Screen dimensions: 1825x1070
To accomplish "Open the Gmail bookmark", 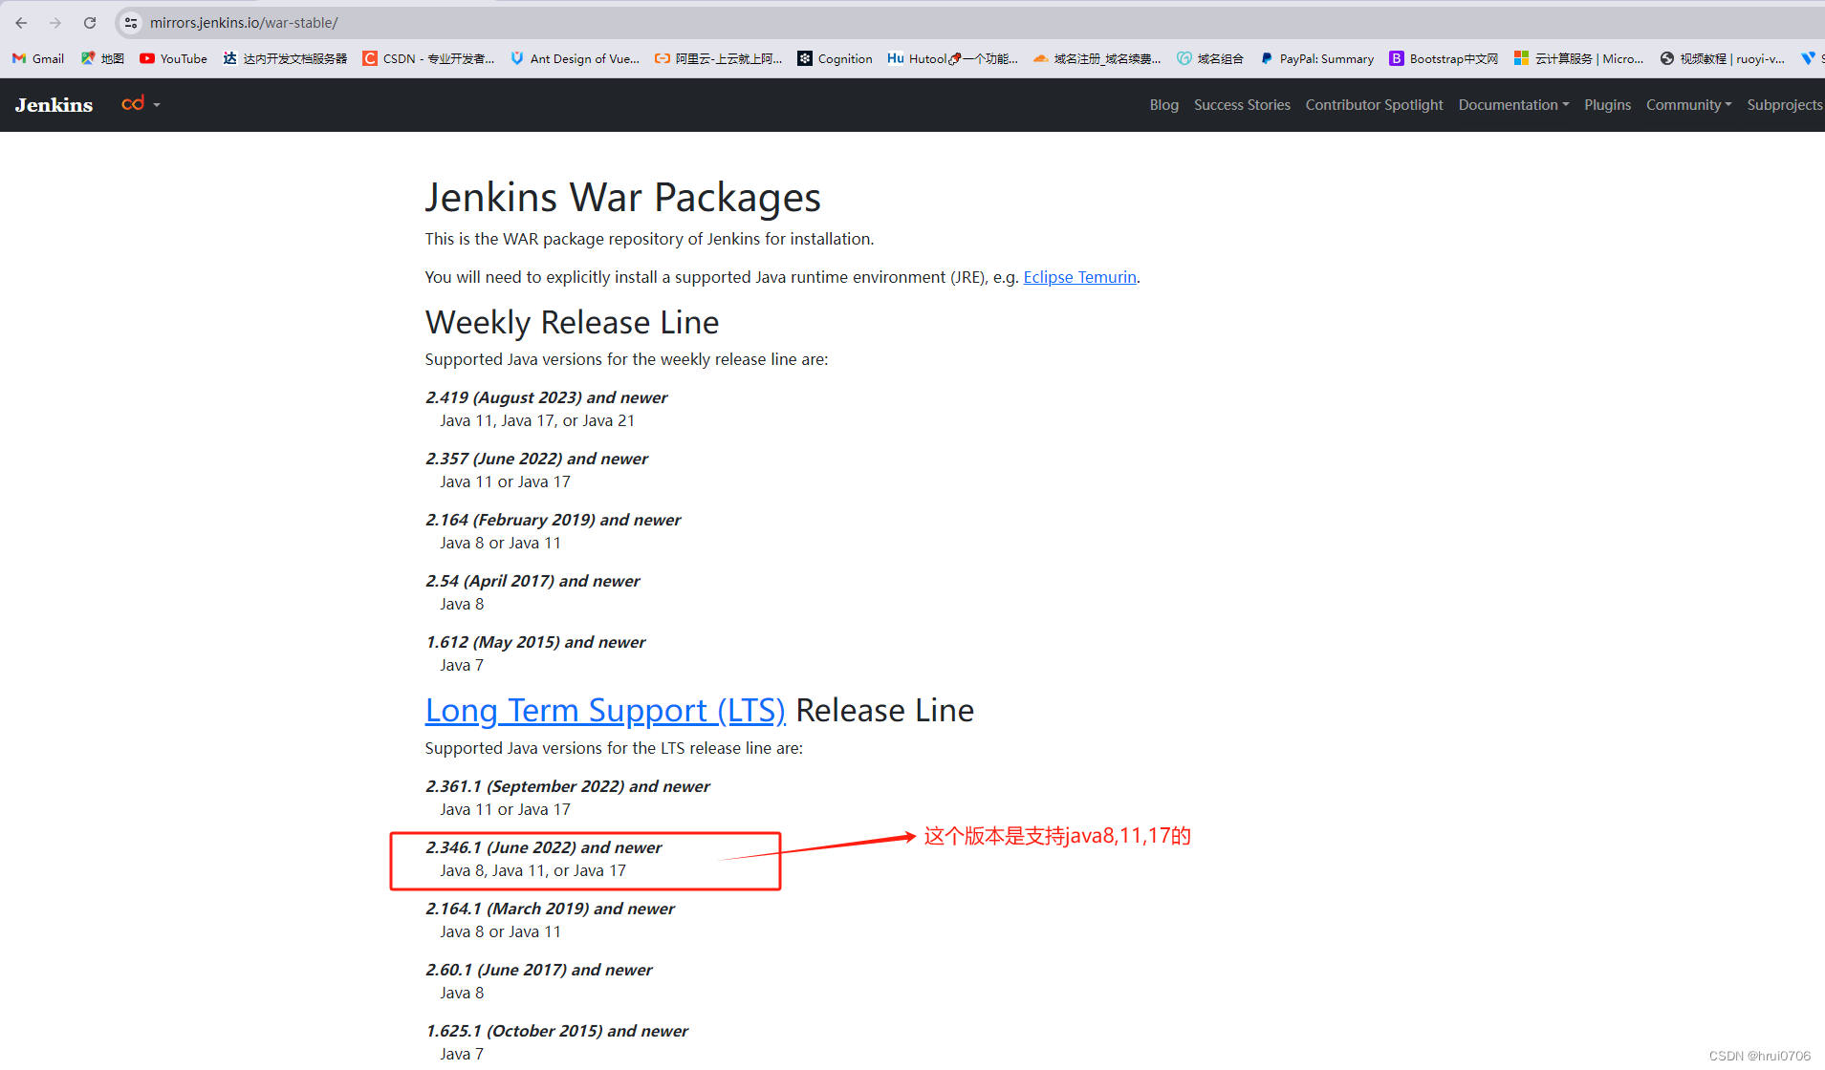I will tap(37, 58).
